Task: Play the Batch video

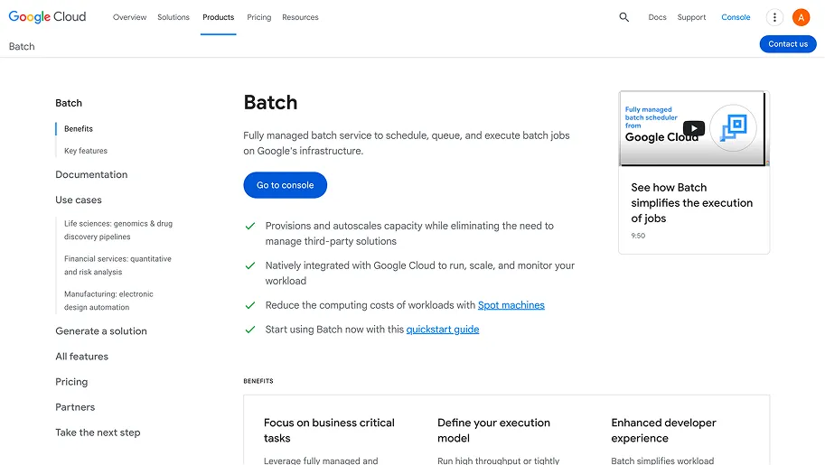Action: tap(693, 128)
